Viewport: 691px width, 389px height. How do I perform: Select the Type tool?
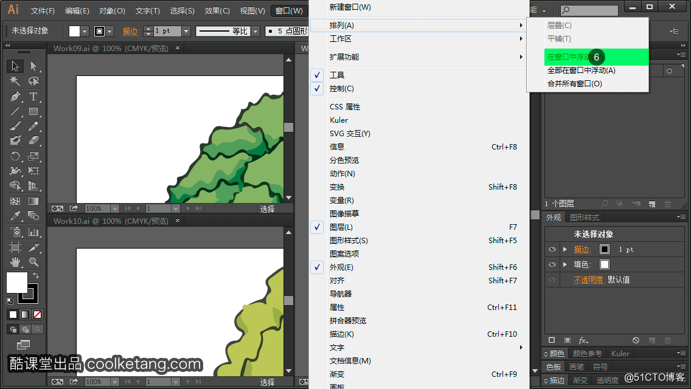pyautogui.click(x=33, y=97)
